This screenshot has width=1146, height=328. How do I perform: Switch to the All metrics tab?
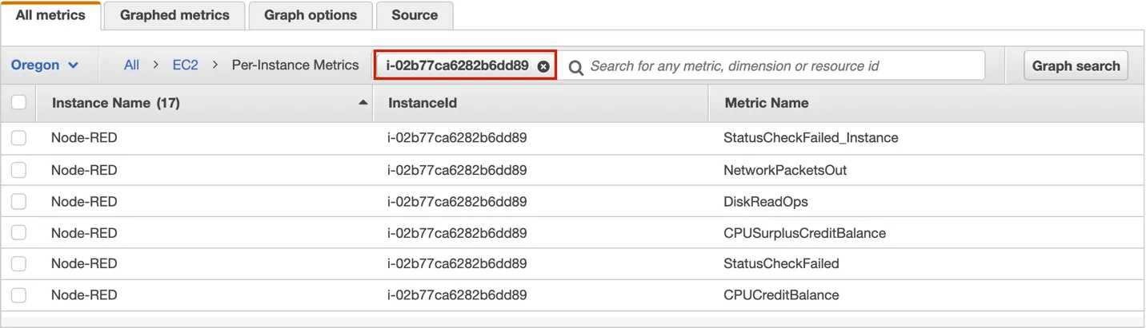click(x=51, y=15)
